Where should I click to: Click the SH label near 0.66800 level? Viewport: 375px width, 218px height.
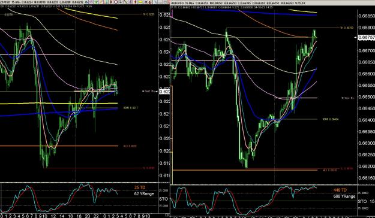click(347, 28)
